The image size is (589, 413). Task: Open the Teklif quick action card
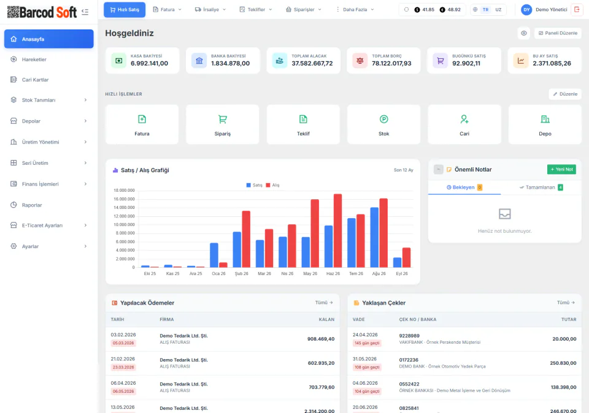click(303, 124)
